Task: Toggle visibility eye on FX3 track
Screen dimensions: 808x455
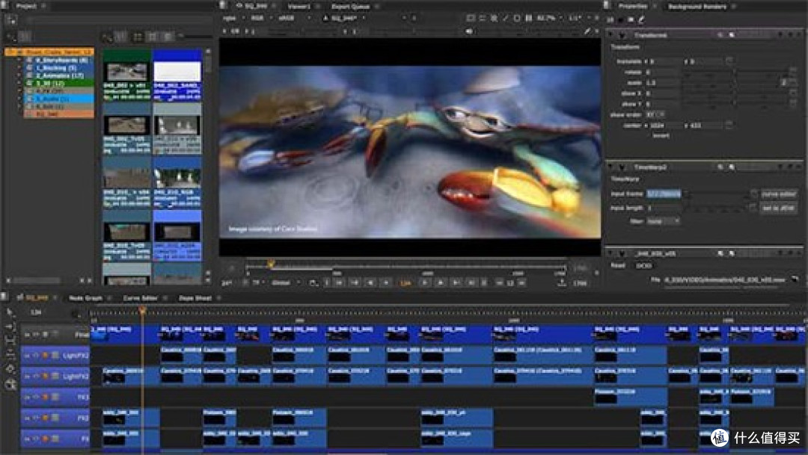Action: pyautogui.click(x=36, y=397)
